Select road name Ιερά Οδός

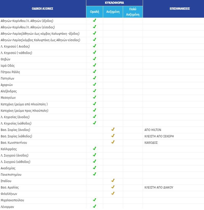(8, 66)
